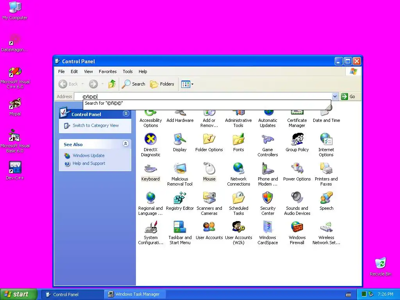Open Game Controllers applet
Image resolution: width=400 pixels, height=300 pixels.
click(x=268, y=145)
